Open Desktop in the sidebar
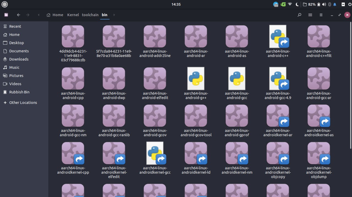This screenshot has width=352, height=197. click(24, 43)
